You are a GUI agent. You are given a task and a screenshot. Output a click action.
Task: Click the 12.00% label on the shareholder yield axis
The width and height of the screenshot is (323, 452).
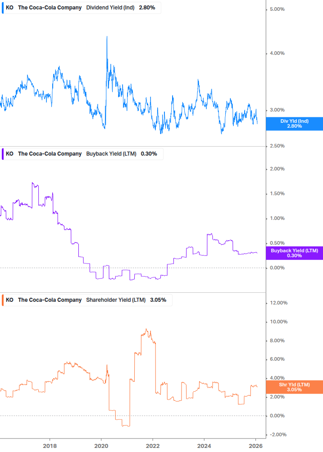tap(278, 303)
